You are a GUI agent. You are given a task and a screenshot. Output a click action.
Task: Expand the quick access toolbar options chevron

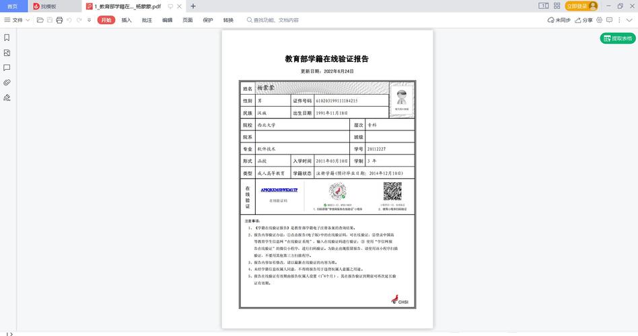coord(89,20)
